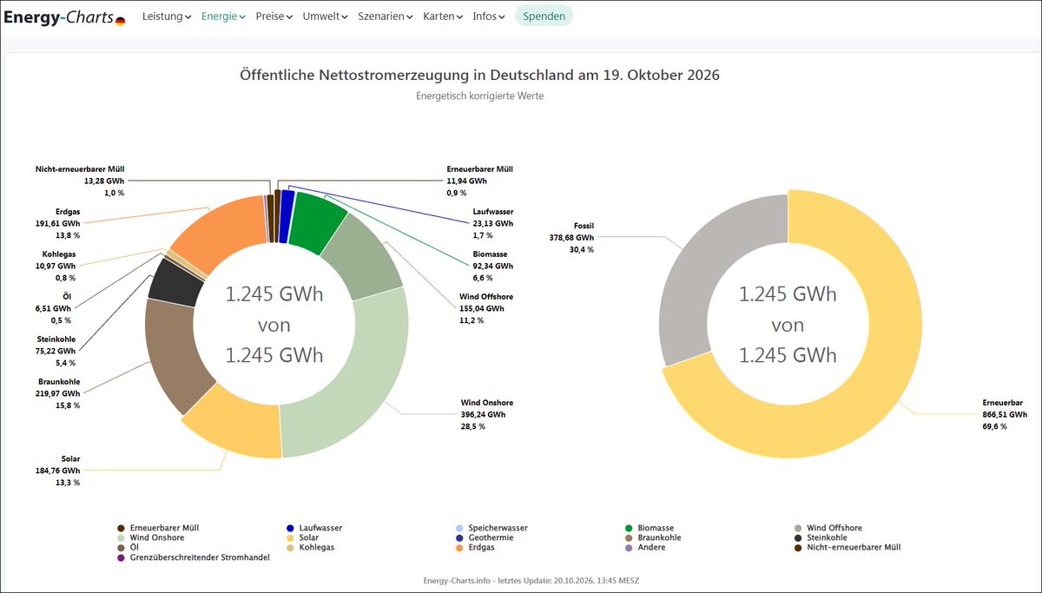
Task: Select the orange Erdgas donut segment
Action: tap(221, 230)
